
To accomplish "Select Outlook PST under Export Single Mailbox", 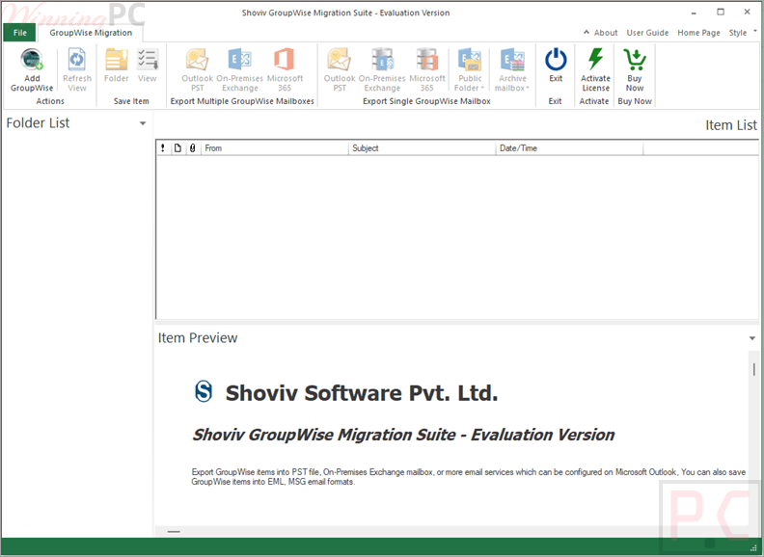I will click(340, 69).
